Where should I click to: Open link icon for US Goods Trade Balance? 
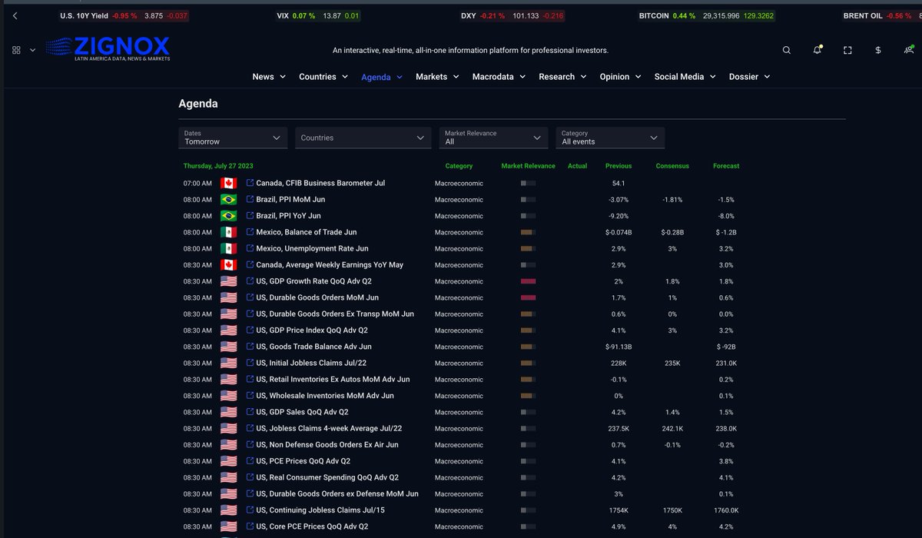tap(250, 347)
